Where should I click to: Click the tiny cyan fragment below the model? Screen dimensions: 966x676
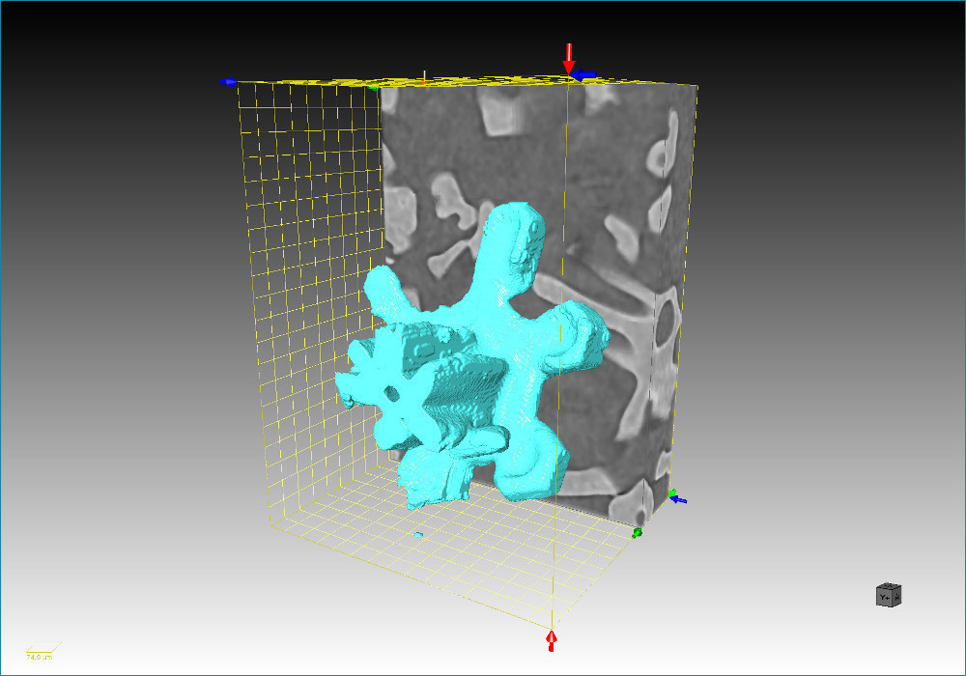pos(417,534)
